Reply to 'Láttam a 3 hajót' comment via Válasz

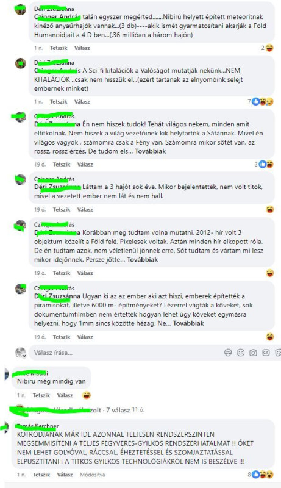click(x=85, y=209)
